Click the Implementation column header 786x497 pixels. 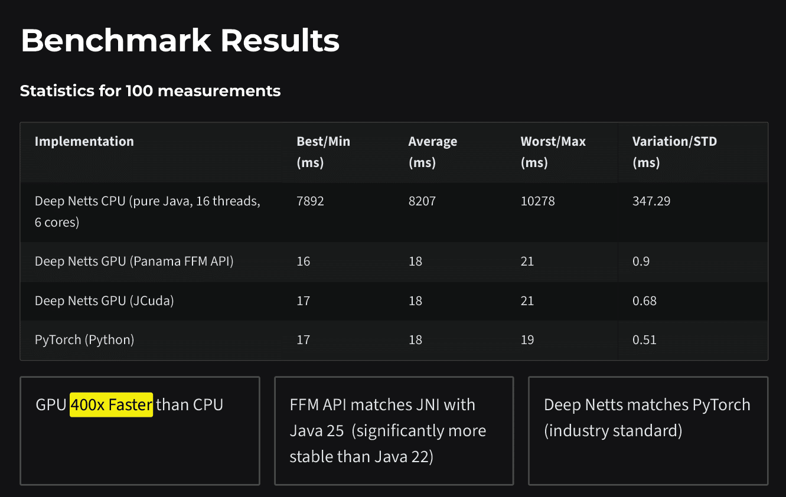(84, 142)
